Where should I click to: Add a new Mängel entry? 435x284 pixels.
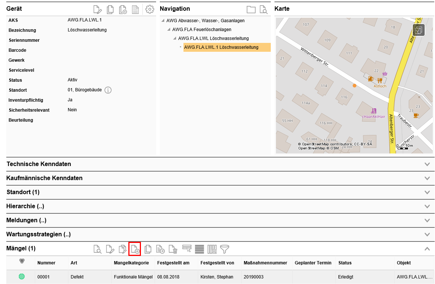click(x=135, y=249)
